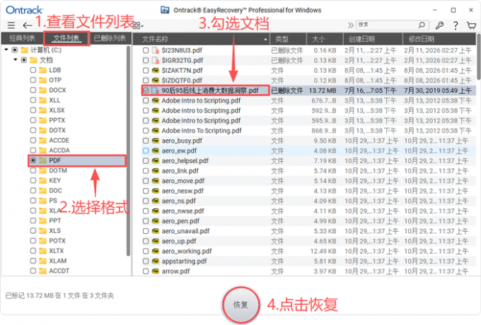Sort by 修改日期 column header

click(439, 39)
